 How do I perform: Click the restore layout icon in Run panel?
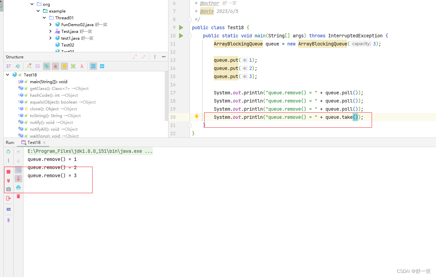tap(9, 209)
